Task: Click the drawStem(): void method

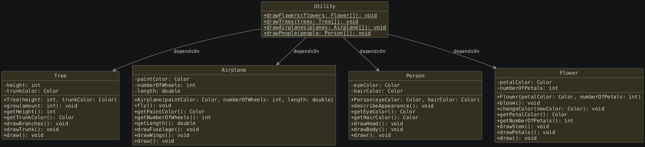Action: [x=523, y=126]
